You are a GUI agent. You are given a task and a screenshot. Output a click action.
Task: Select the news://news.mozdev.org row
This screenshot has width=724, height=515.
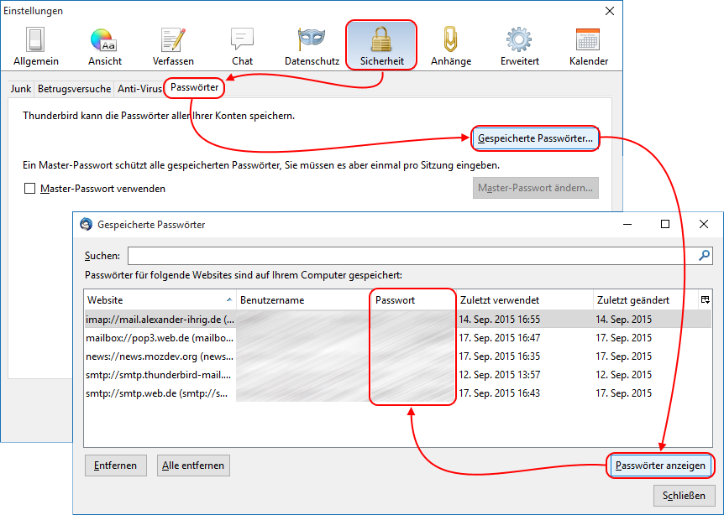397,356
